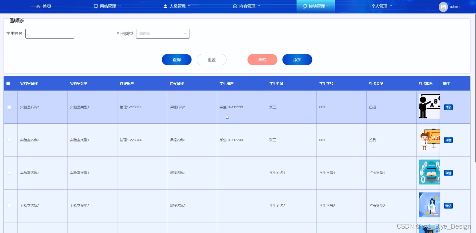The image size is (476, 233).
Task: Expand the chevron next to 个人管理
Action: (391, 6)
